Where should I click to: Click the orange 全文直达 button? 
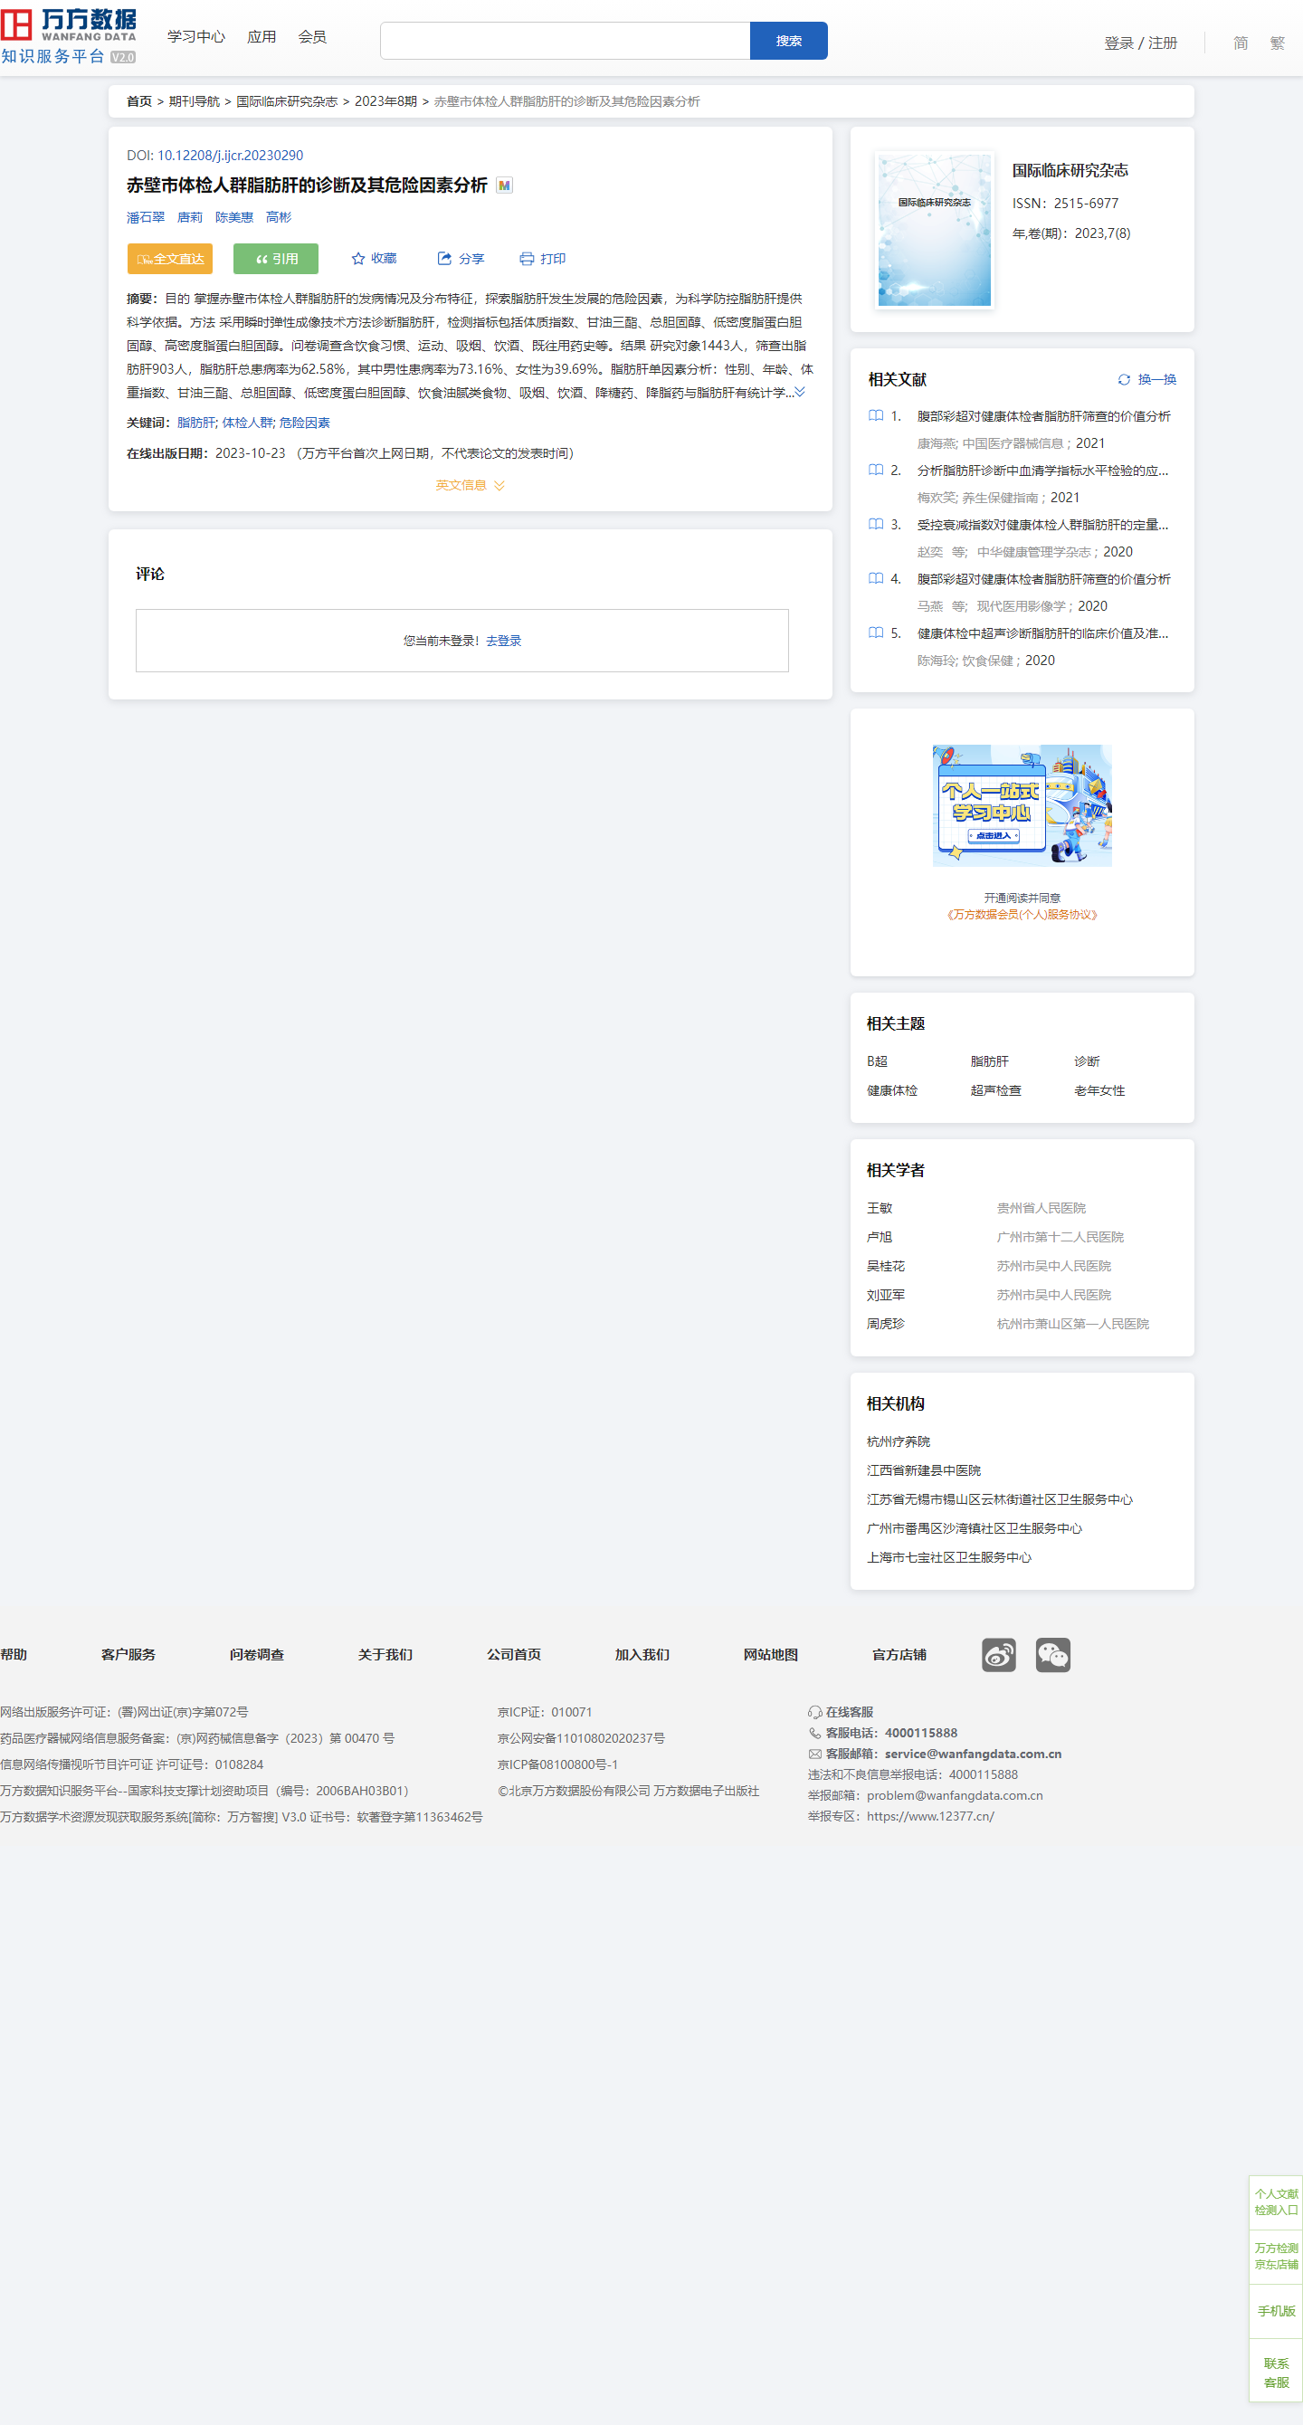coord(169,259)
